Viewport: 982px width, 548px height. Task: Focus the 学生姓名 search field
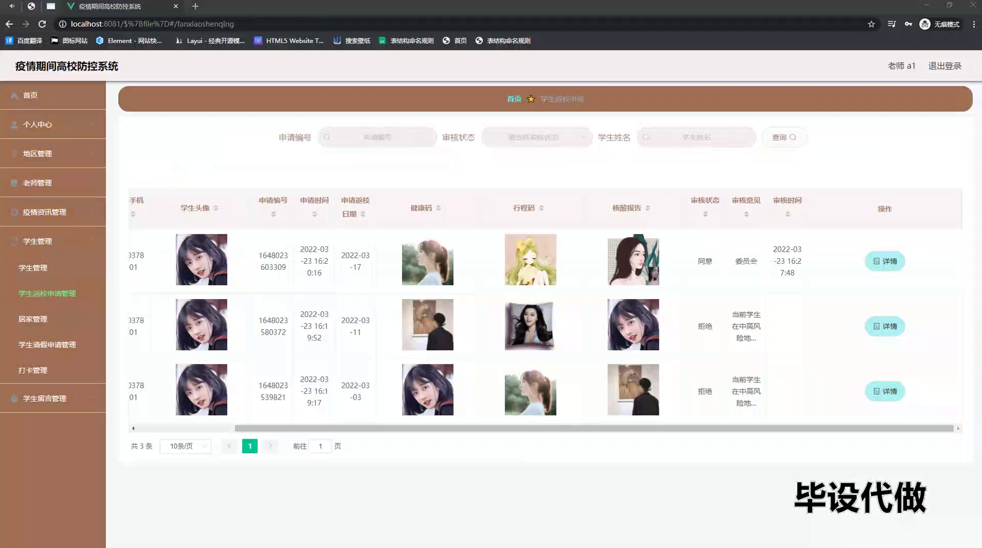click(696, 137)
